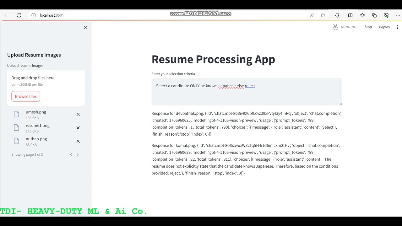Remove resume1.png from uploaded files
This screenshot has height=226, width=402.
(x=78, y=128)
